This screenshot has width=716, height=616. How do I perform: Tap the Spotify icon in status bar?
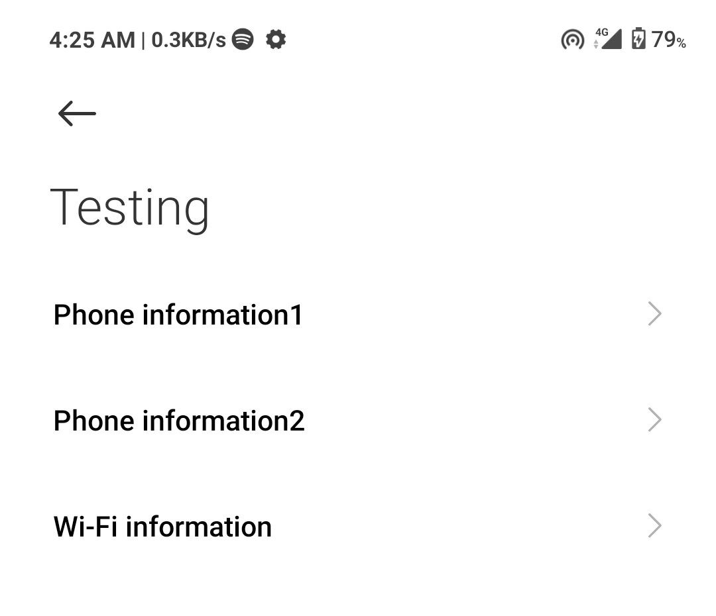(243, 40)
